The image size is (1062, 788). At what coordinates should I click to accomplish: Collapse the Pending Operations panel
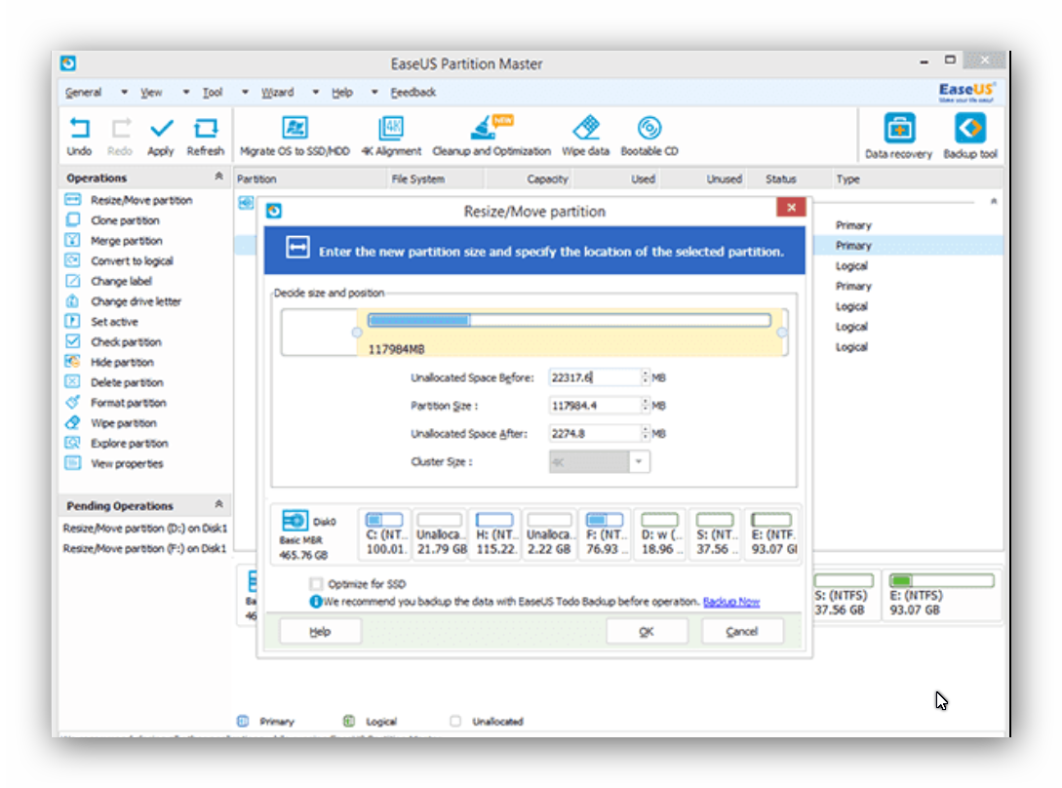[x=218, y=504]
